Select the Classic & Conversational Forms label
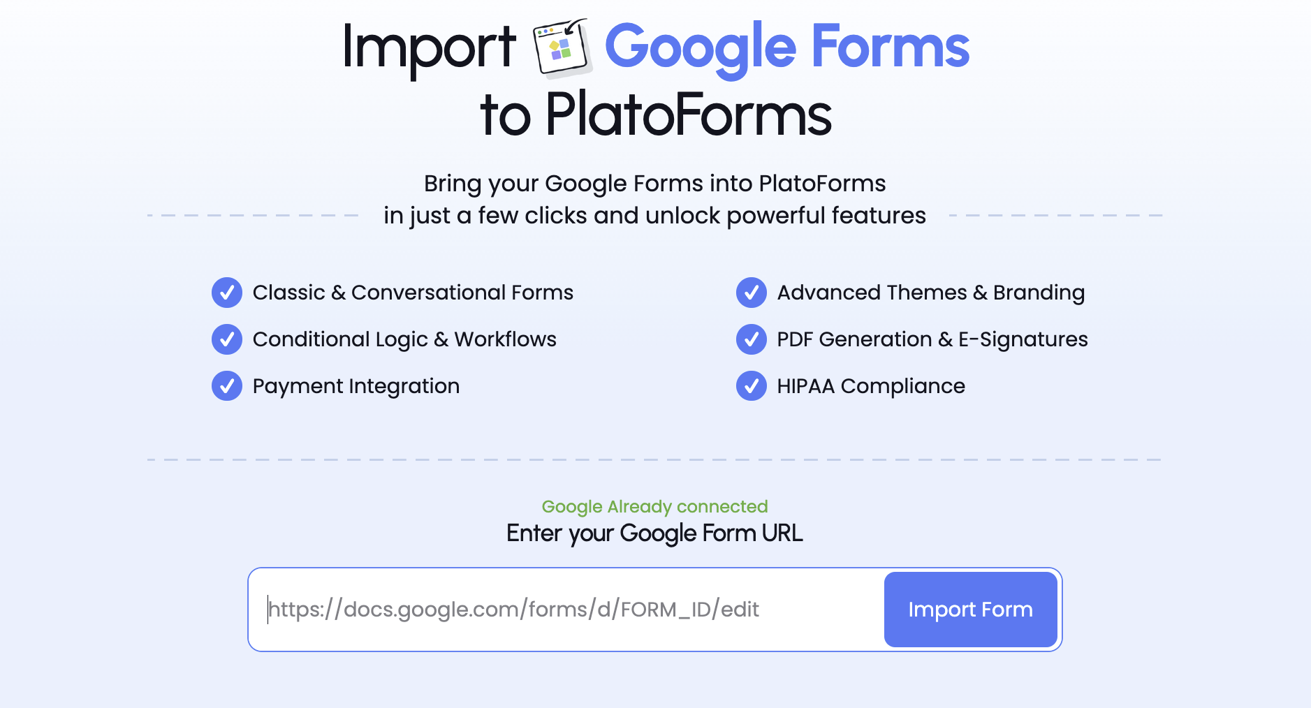Screen dimensions: 1311x708 413,293
